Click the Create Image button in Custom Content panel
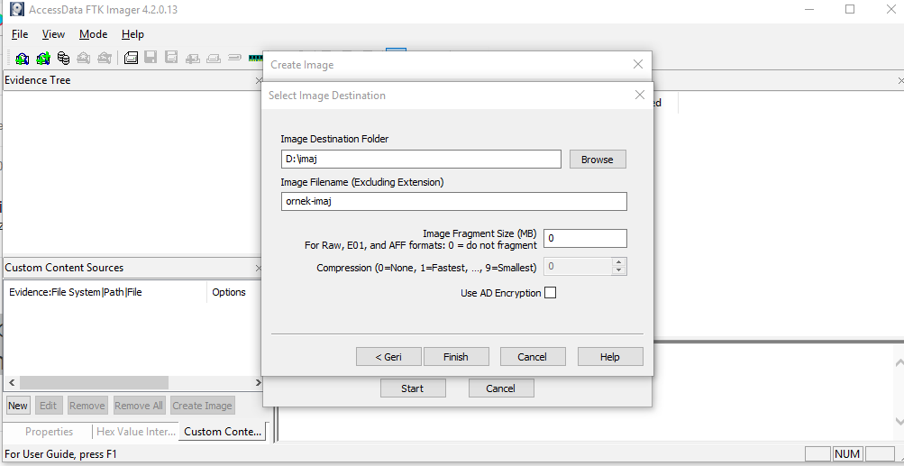904x466 pixels. (203, 406)
